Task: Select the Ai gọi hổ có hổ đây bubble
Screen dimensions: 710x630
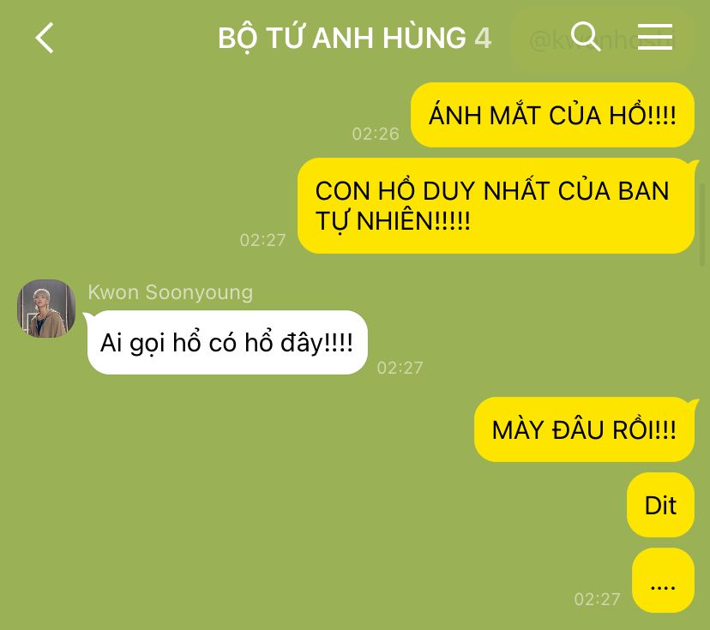Action: click(227, 343)
